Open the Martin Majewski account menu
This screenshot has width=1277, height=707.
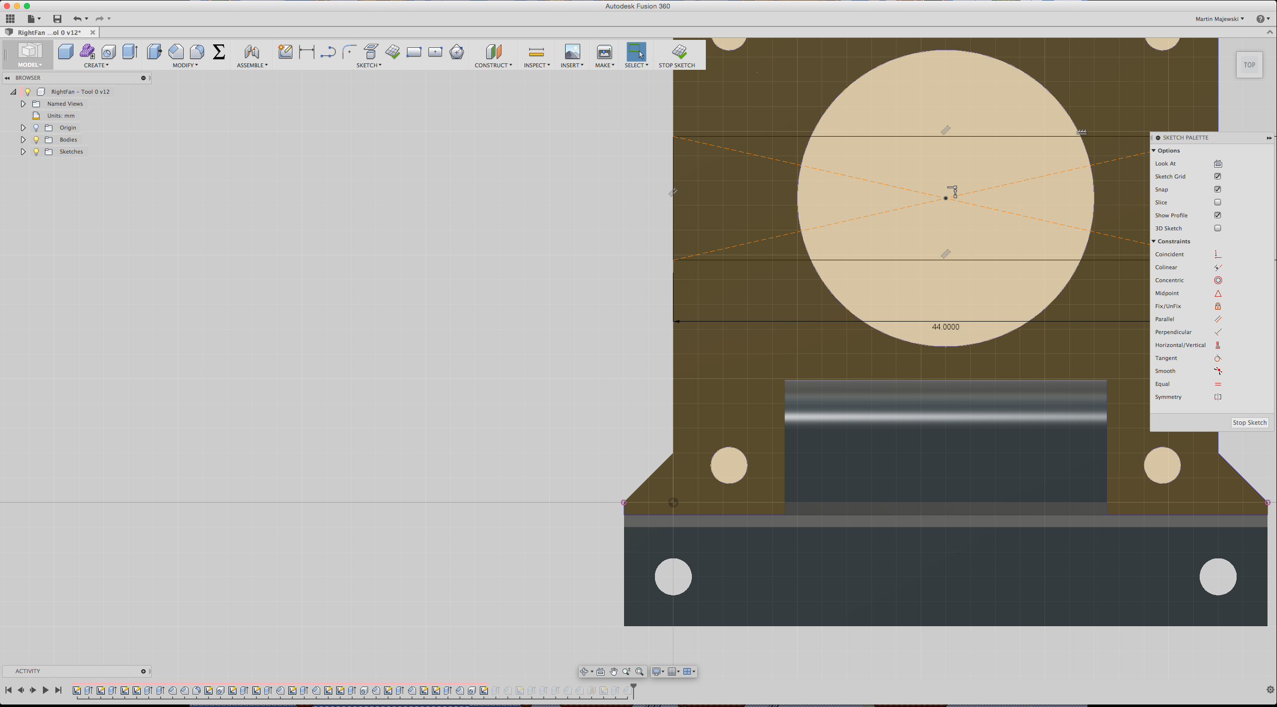click(x=1219, y=19)
